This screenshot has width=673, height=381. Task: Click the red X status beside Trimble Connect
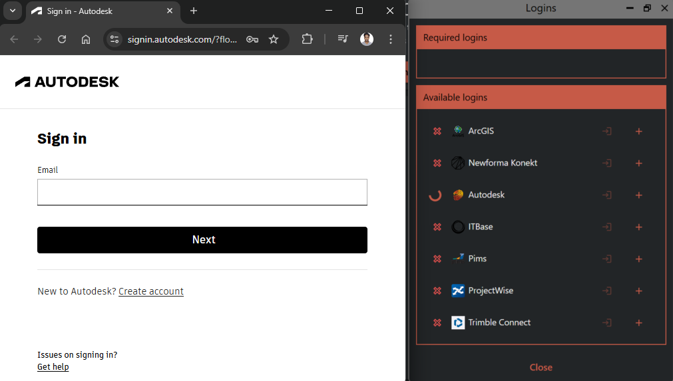pyautogui.click(x=437, y=322)
